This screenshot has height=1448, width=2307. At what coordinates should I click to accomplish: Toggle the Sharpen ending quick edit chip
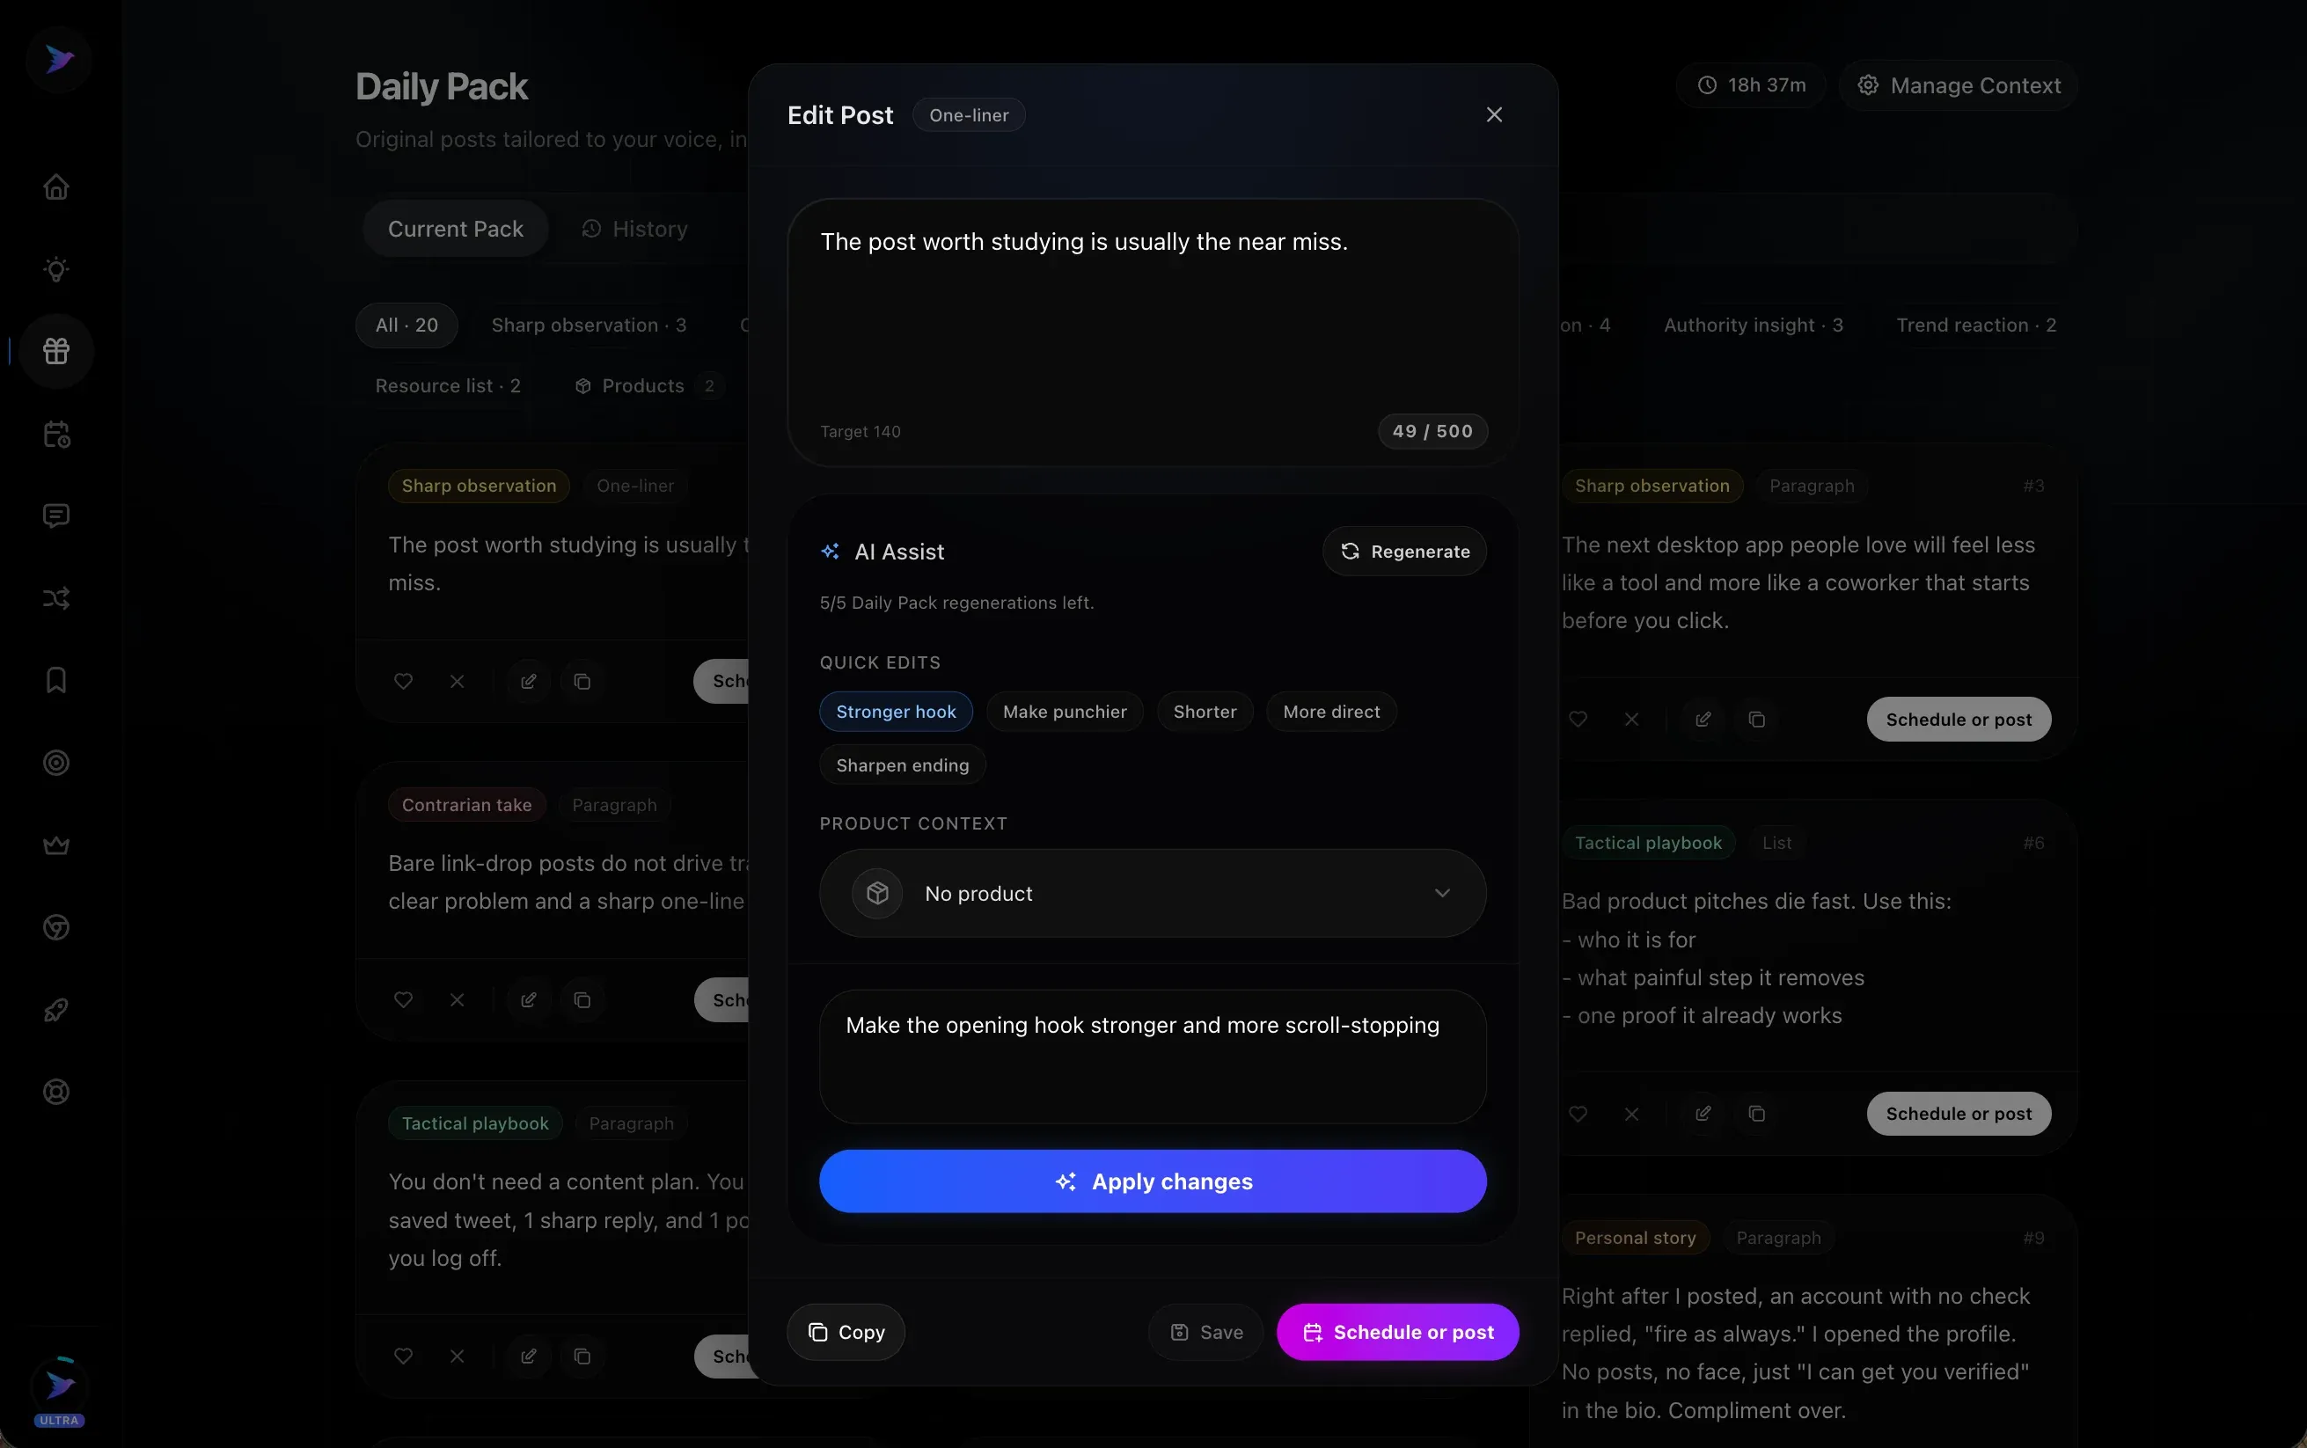902,765
